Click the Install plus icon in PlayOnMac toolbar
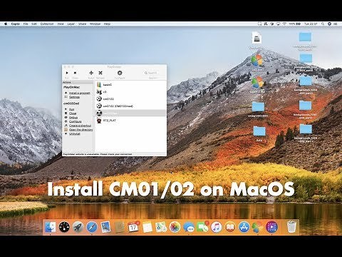Screen dimensions: 342x257 point(91,73)
